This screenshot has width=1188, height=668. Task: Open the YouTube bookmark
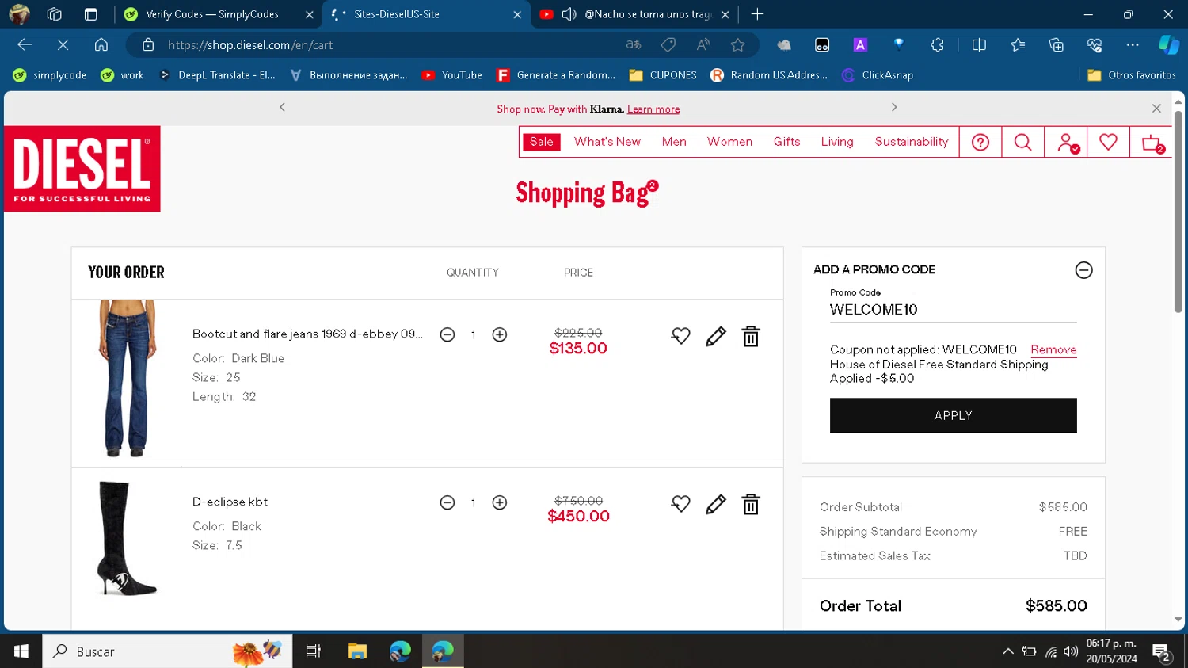(452, 75)
